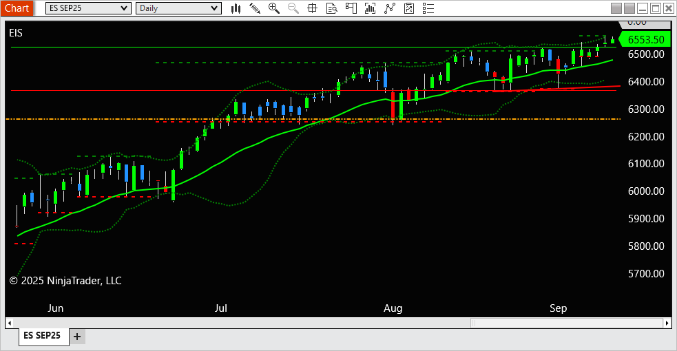Click the left scrollbar arrow
This screenshot has height=351, width=677.
point(10,323)
